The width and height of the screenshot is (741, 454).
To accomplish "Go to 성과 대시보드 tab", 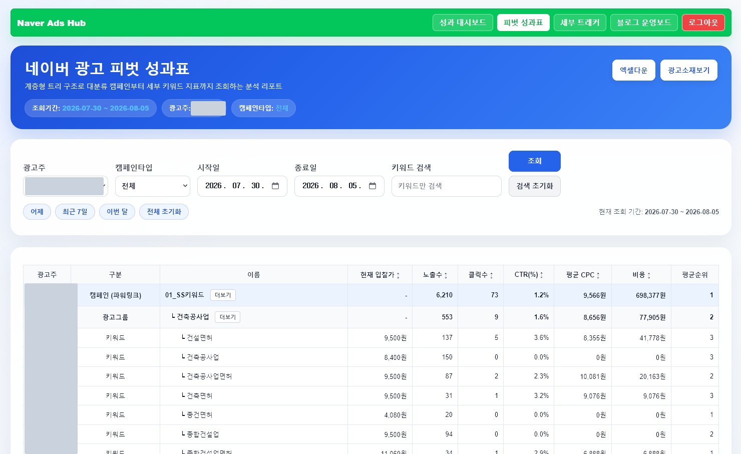I will point(463,23).
